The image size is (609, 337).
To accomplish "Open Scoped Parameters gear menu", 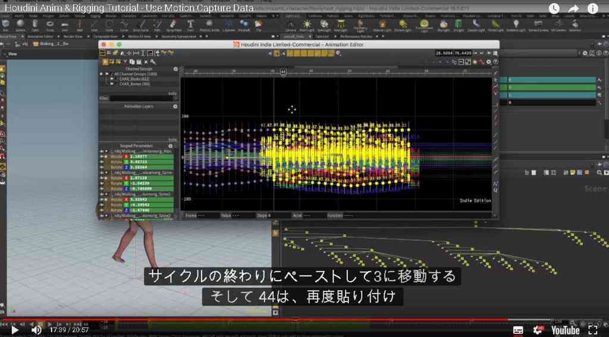I will coord(171,146).
